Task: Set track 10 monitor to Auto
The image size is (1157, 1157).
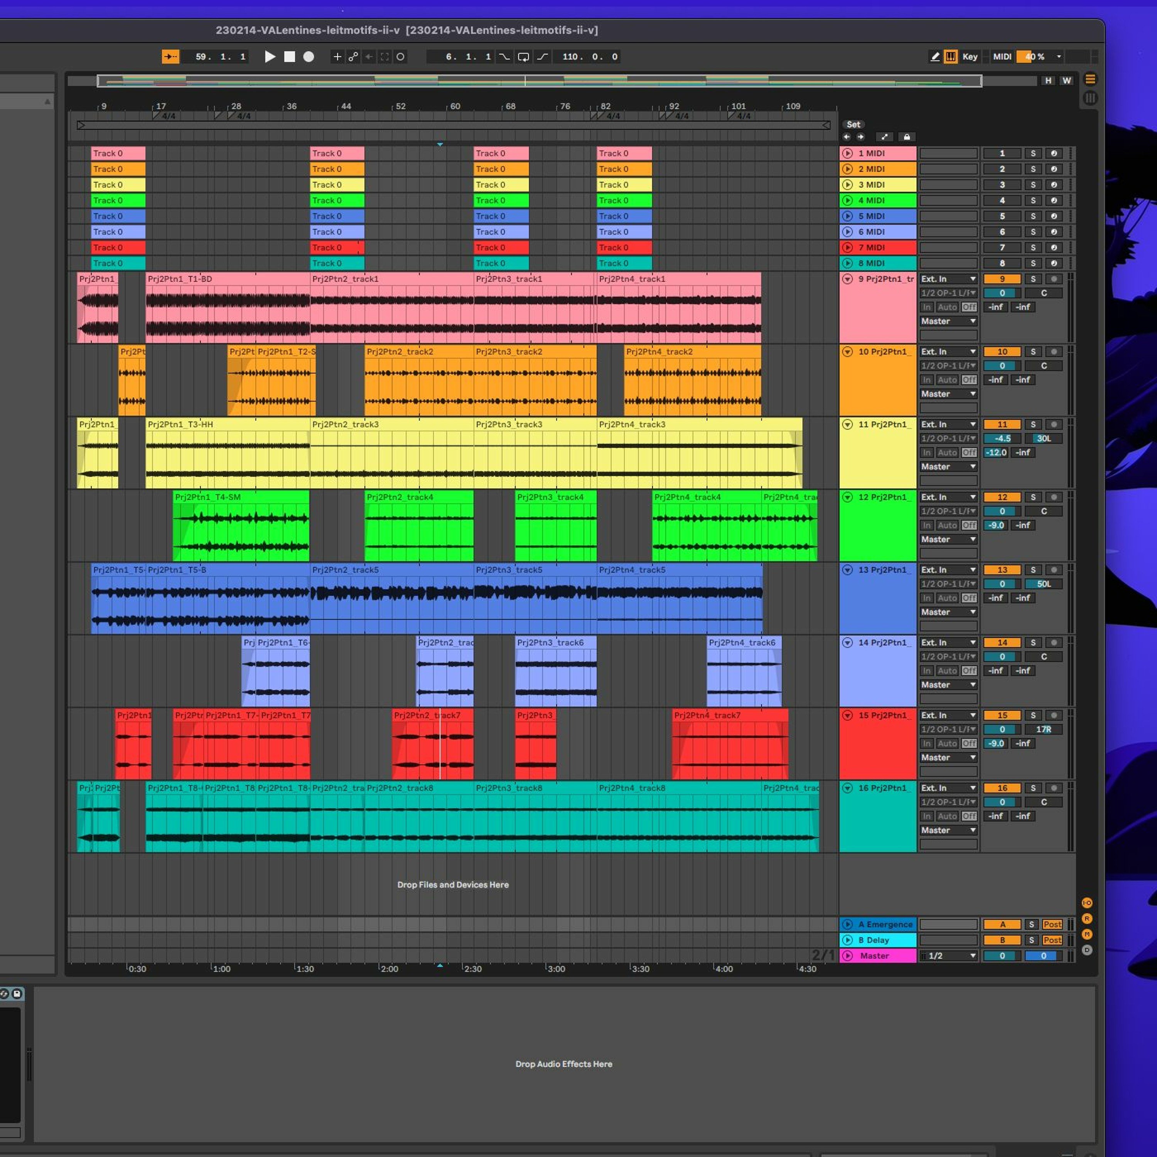Action: coord(948,379)
